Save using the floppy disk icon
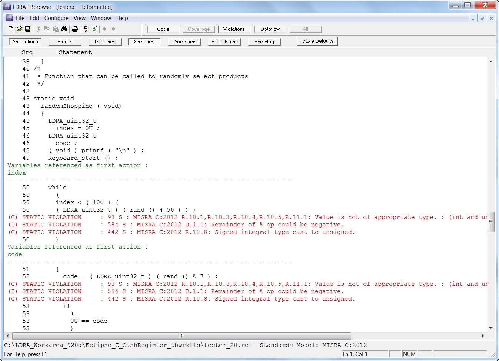This screenshot has width=499, height=361. (x=28, y=29)
